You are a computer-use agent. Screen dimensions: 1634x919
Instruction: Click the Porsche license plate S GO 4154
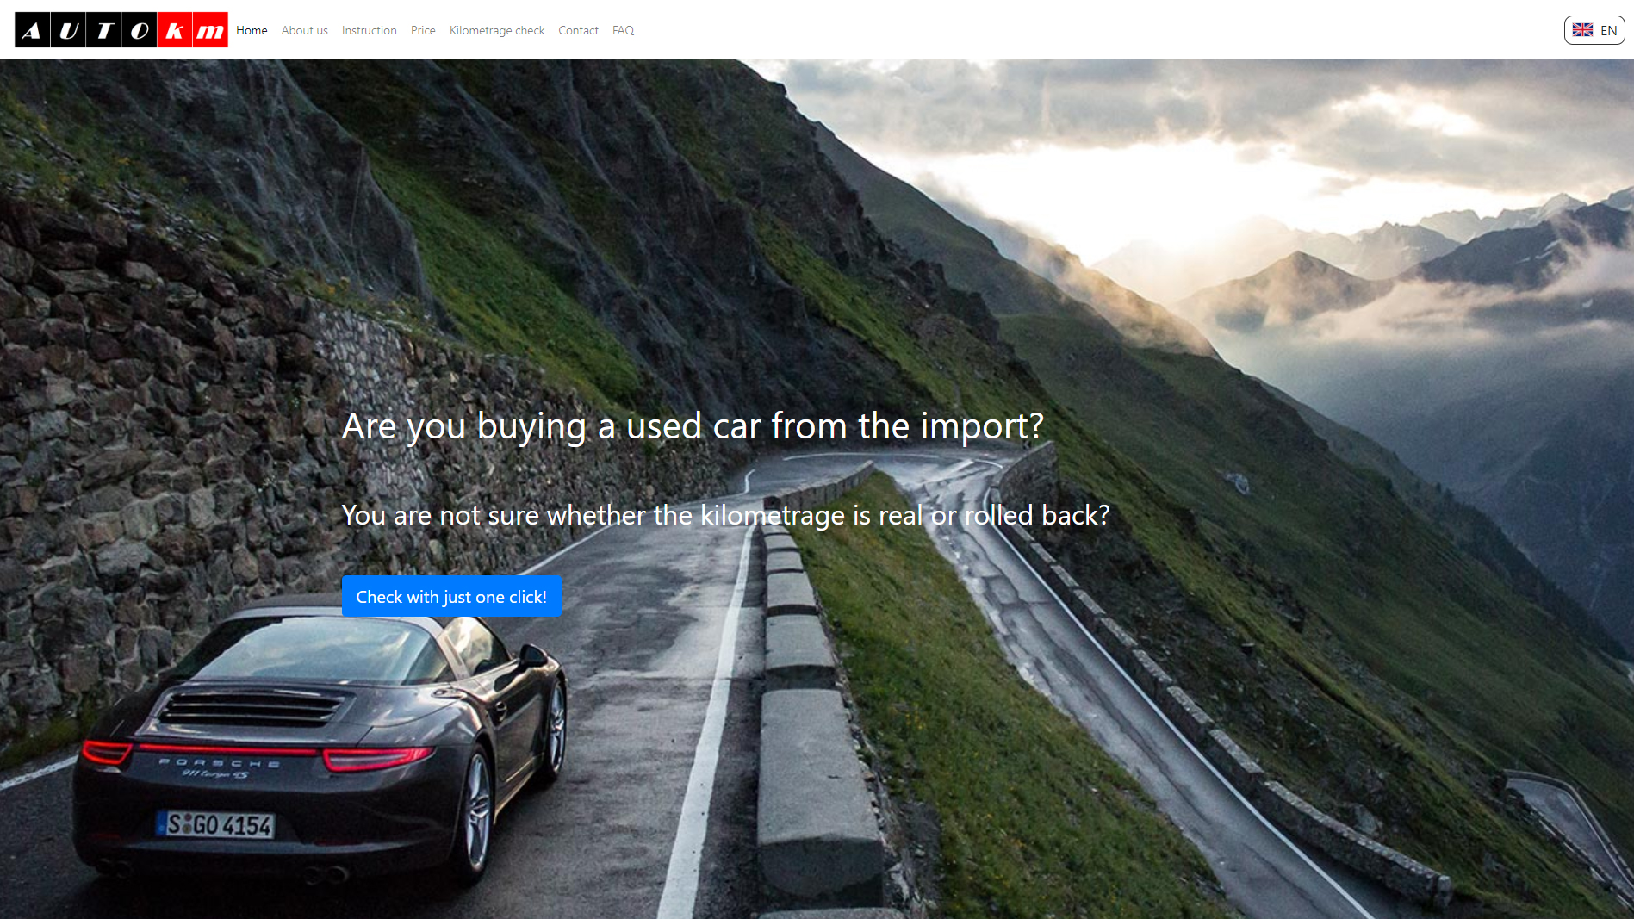(x=215, y=824)
